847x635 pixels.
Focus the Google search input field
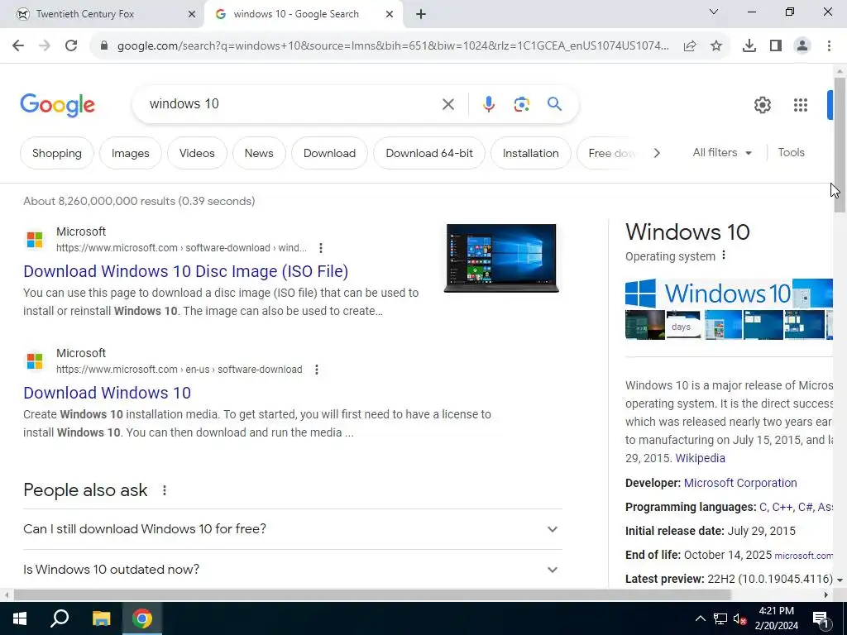[x=292, y=104]
